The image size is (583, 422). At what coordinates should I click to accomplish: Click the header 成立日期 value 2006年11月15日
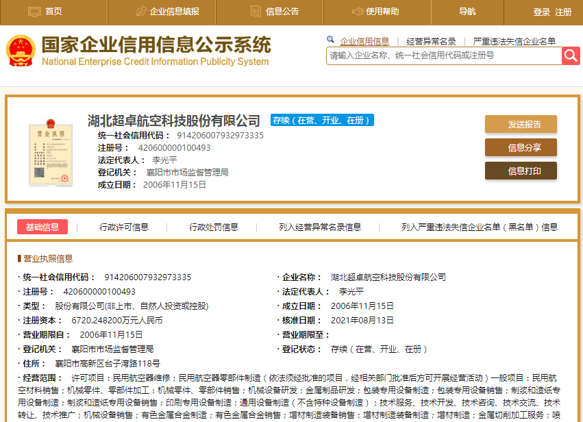tap(175, 184)
